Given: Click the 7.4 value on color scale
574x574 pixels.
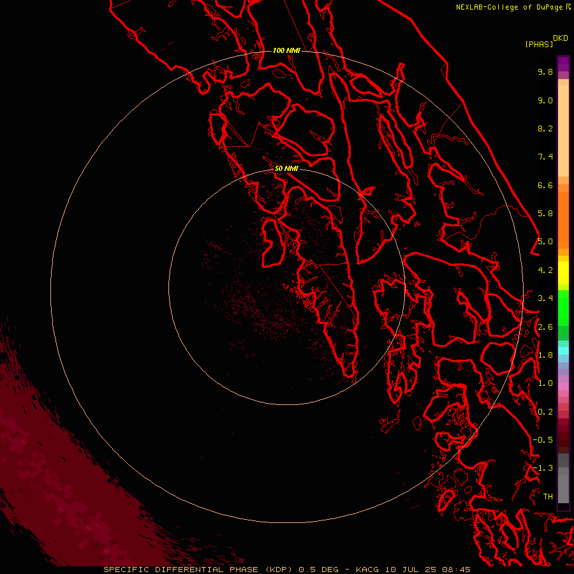Looking at the screenshot, I should (x=545, y=157).
